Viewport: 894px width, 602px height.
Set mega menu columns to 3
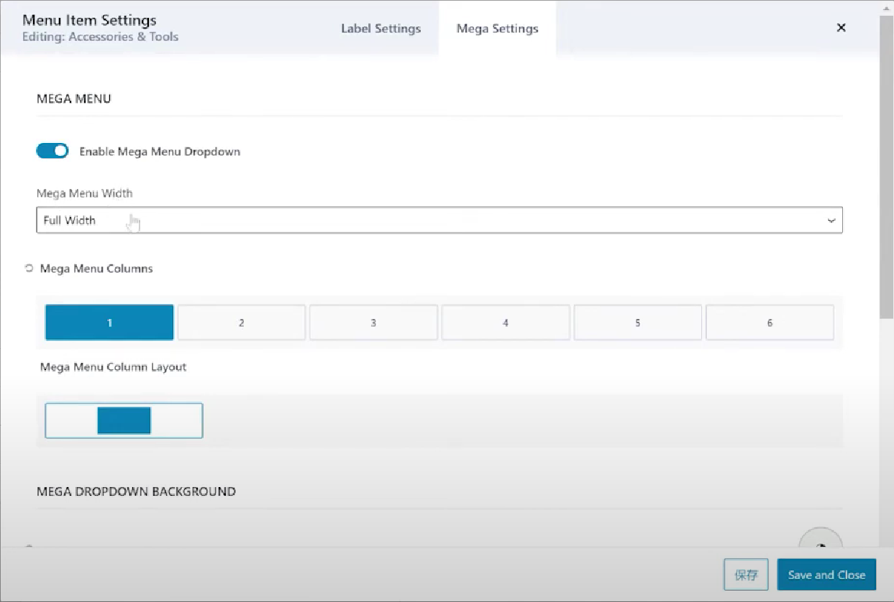(x=373, y=323)
